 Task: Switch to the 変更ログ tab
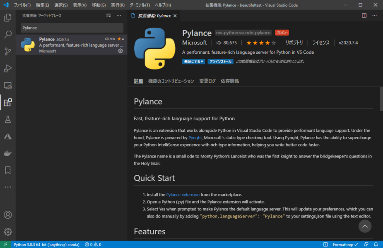tap(207, 81)
